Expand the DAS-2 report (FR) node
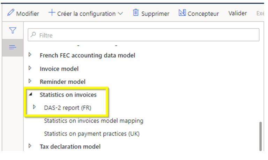The image size is (268, 160). [35, 107]
